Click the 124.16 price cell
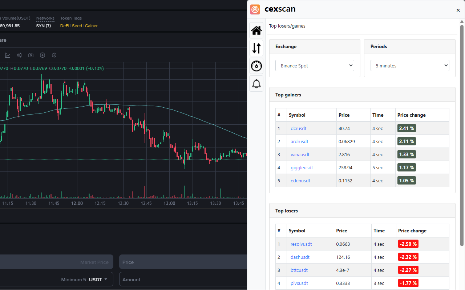Image resolution: width=465 pixels, height=290 pixels. tap(352, 257)
